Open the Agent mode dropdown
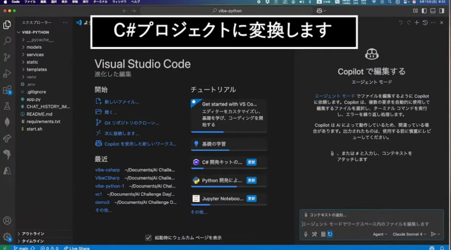451x250 pixels. click(x=380, y=234)
